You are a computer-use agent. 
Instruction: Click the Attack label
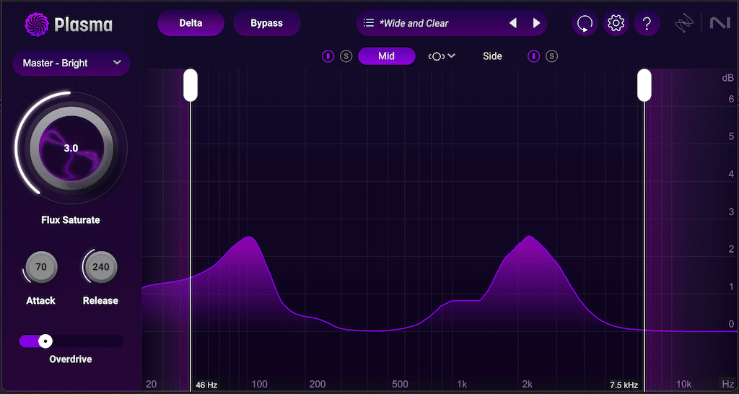click(x=40, y=301)
